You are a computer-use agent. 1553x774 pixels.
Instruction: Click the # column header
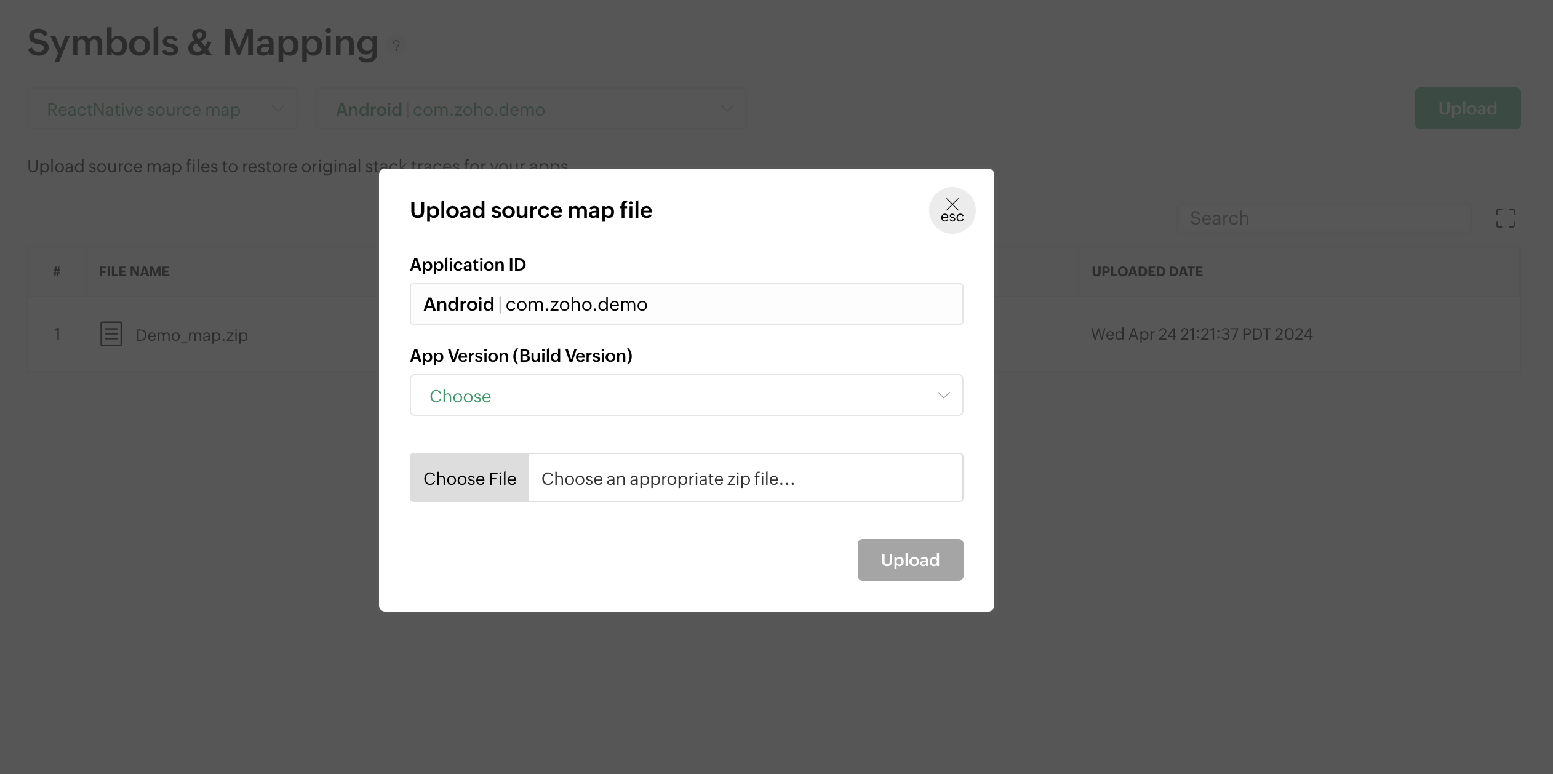[x=57, y=271]
